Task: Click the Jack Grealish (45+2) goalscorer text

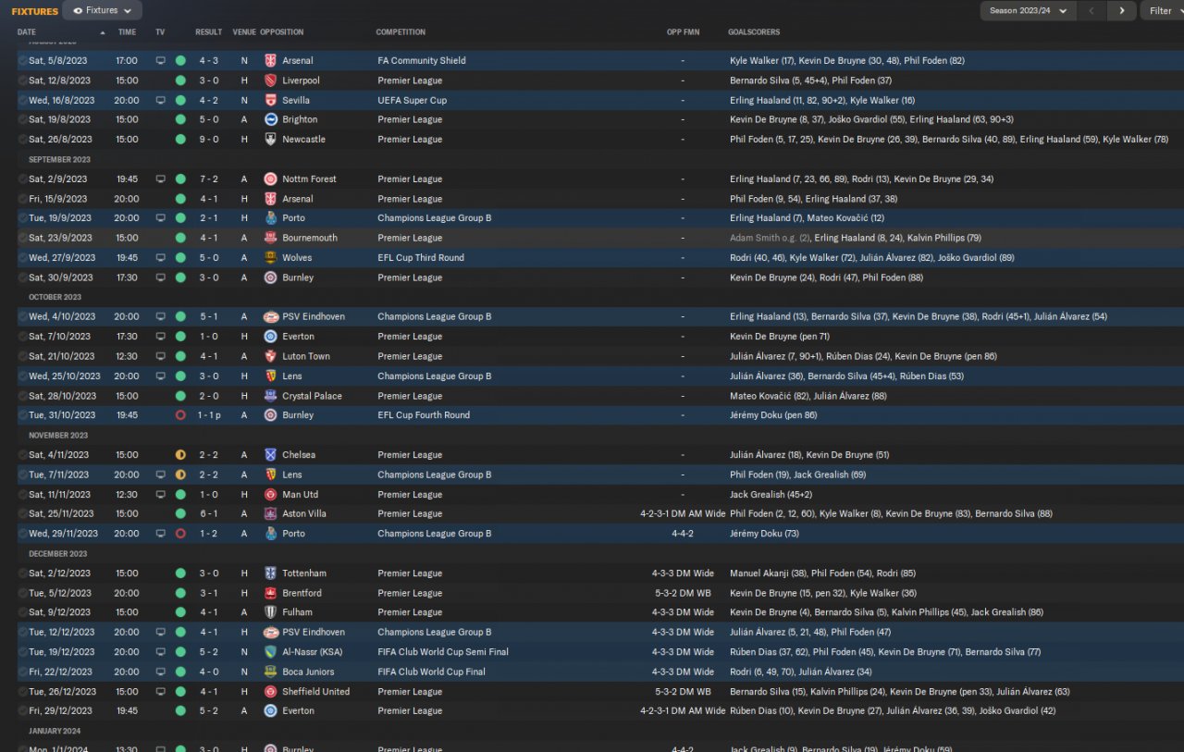Action: (x=770, y=495)
